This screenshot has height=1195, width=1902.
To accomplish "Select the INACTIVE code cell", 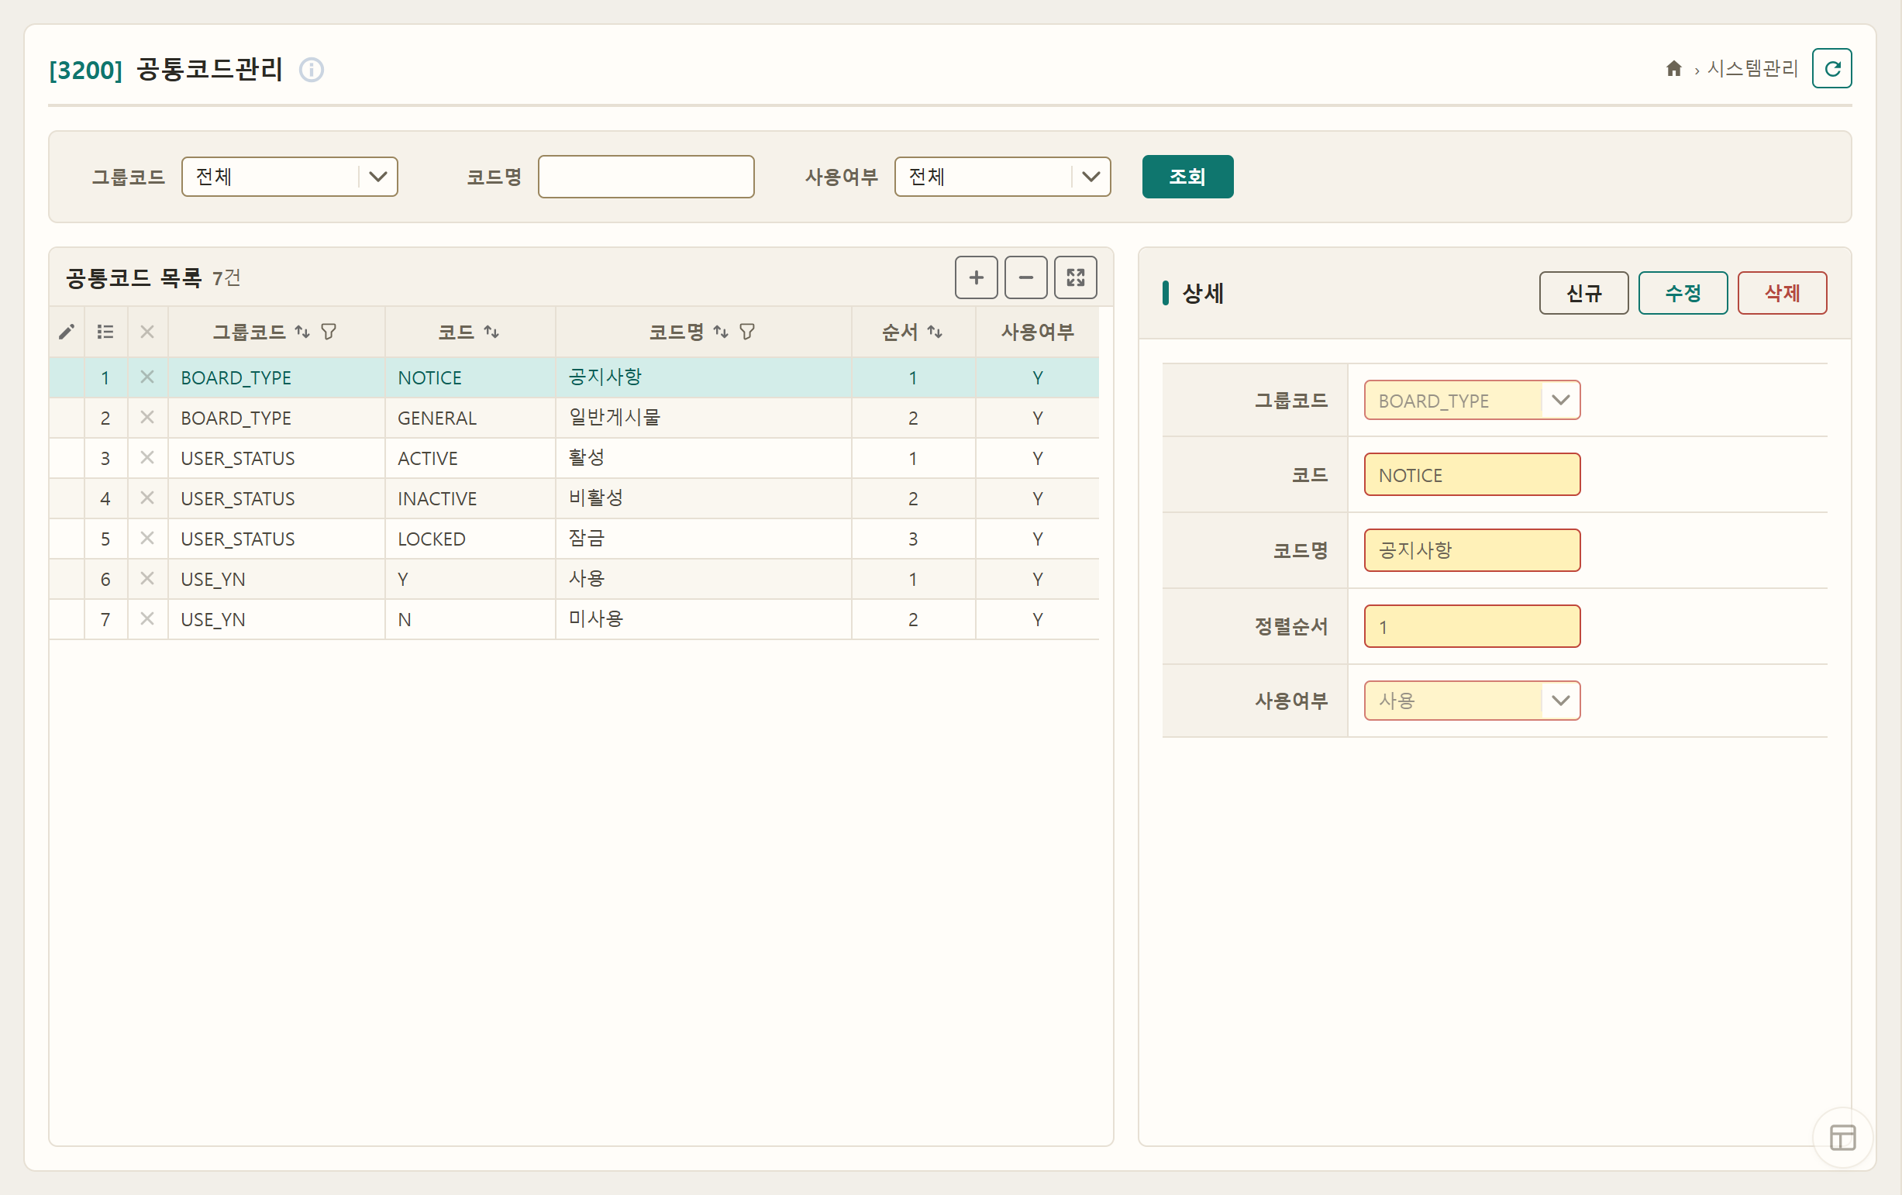I will coord(470,498).
